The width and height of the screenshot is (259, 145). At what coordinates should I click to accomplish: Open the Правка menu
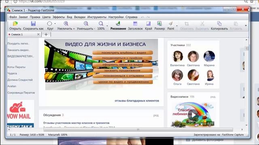pyautogui.click(x=35, y=17)
